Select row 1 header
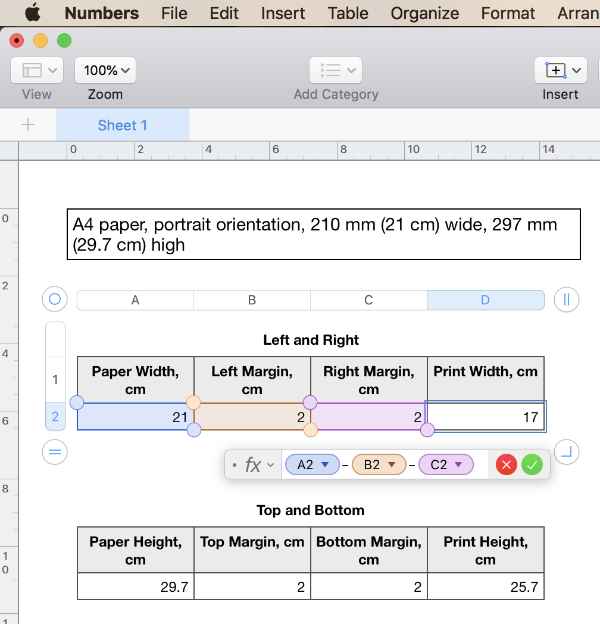Image resolution: width=600 pixels, height=624 pixels. click(x=55, y=380)
